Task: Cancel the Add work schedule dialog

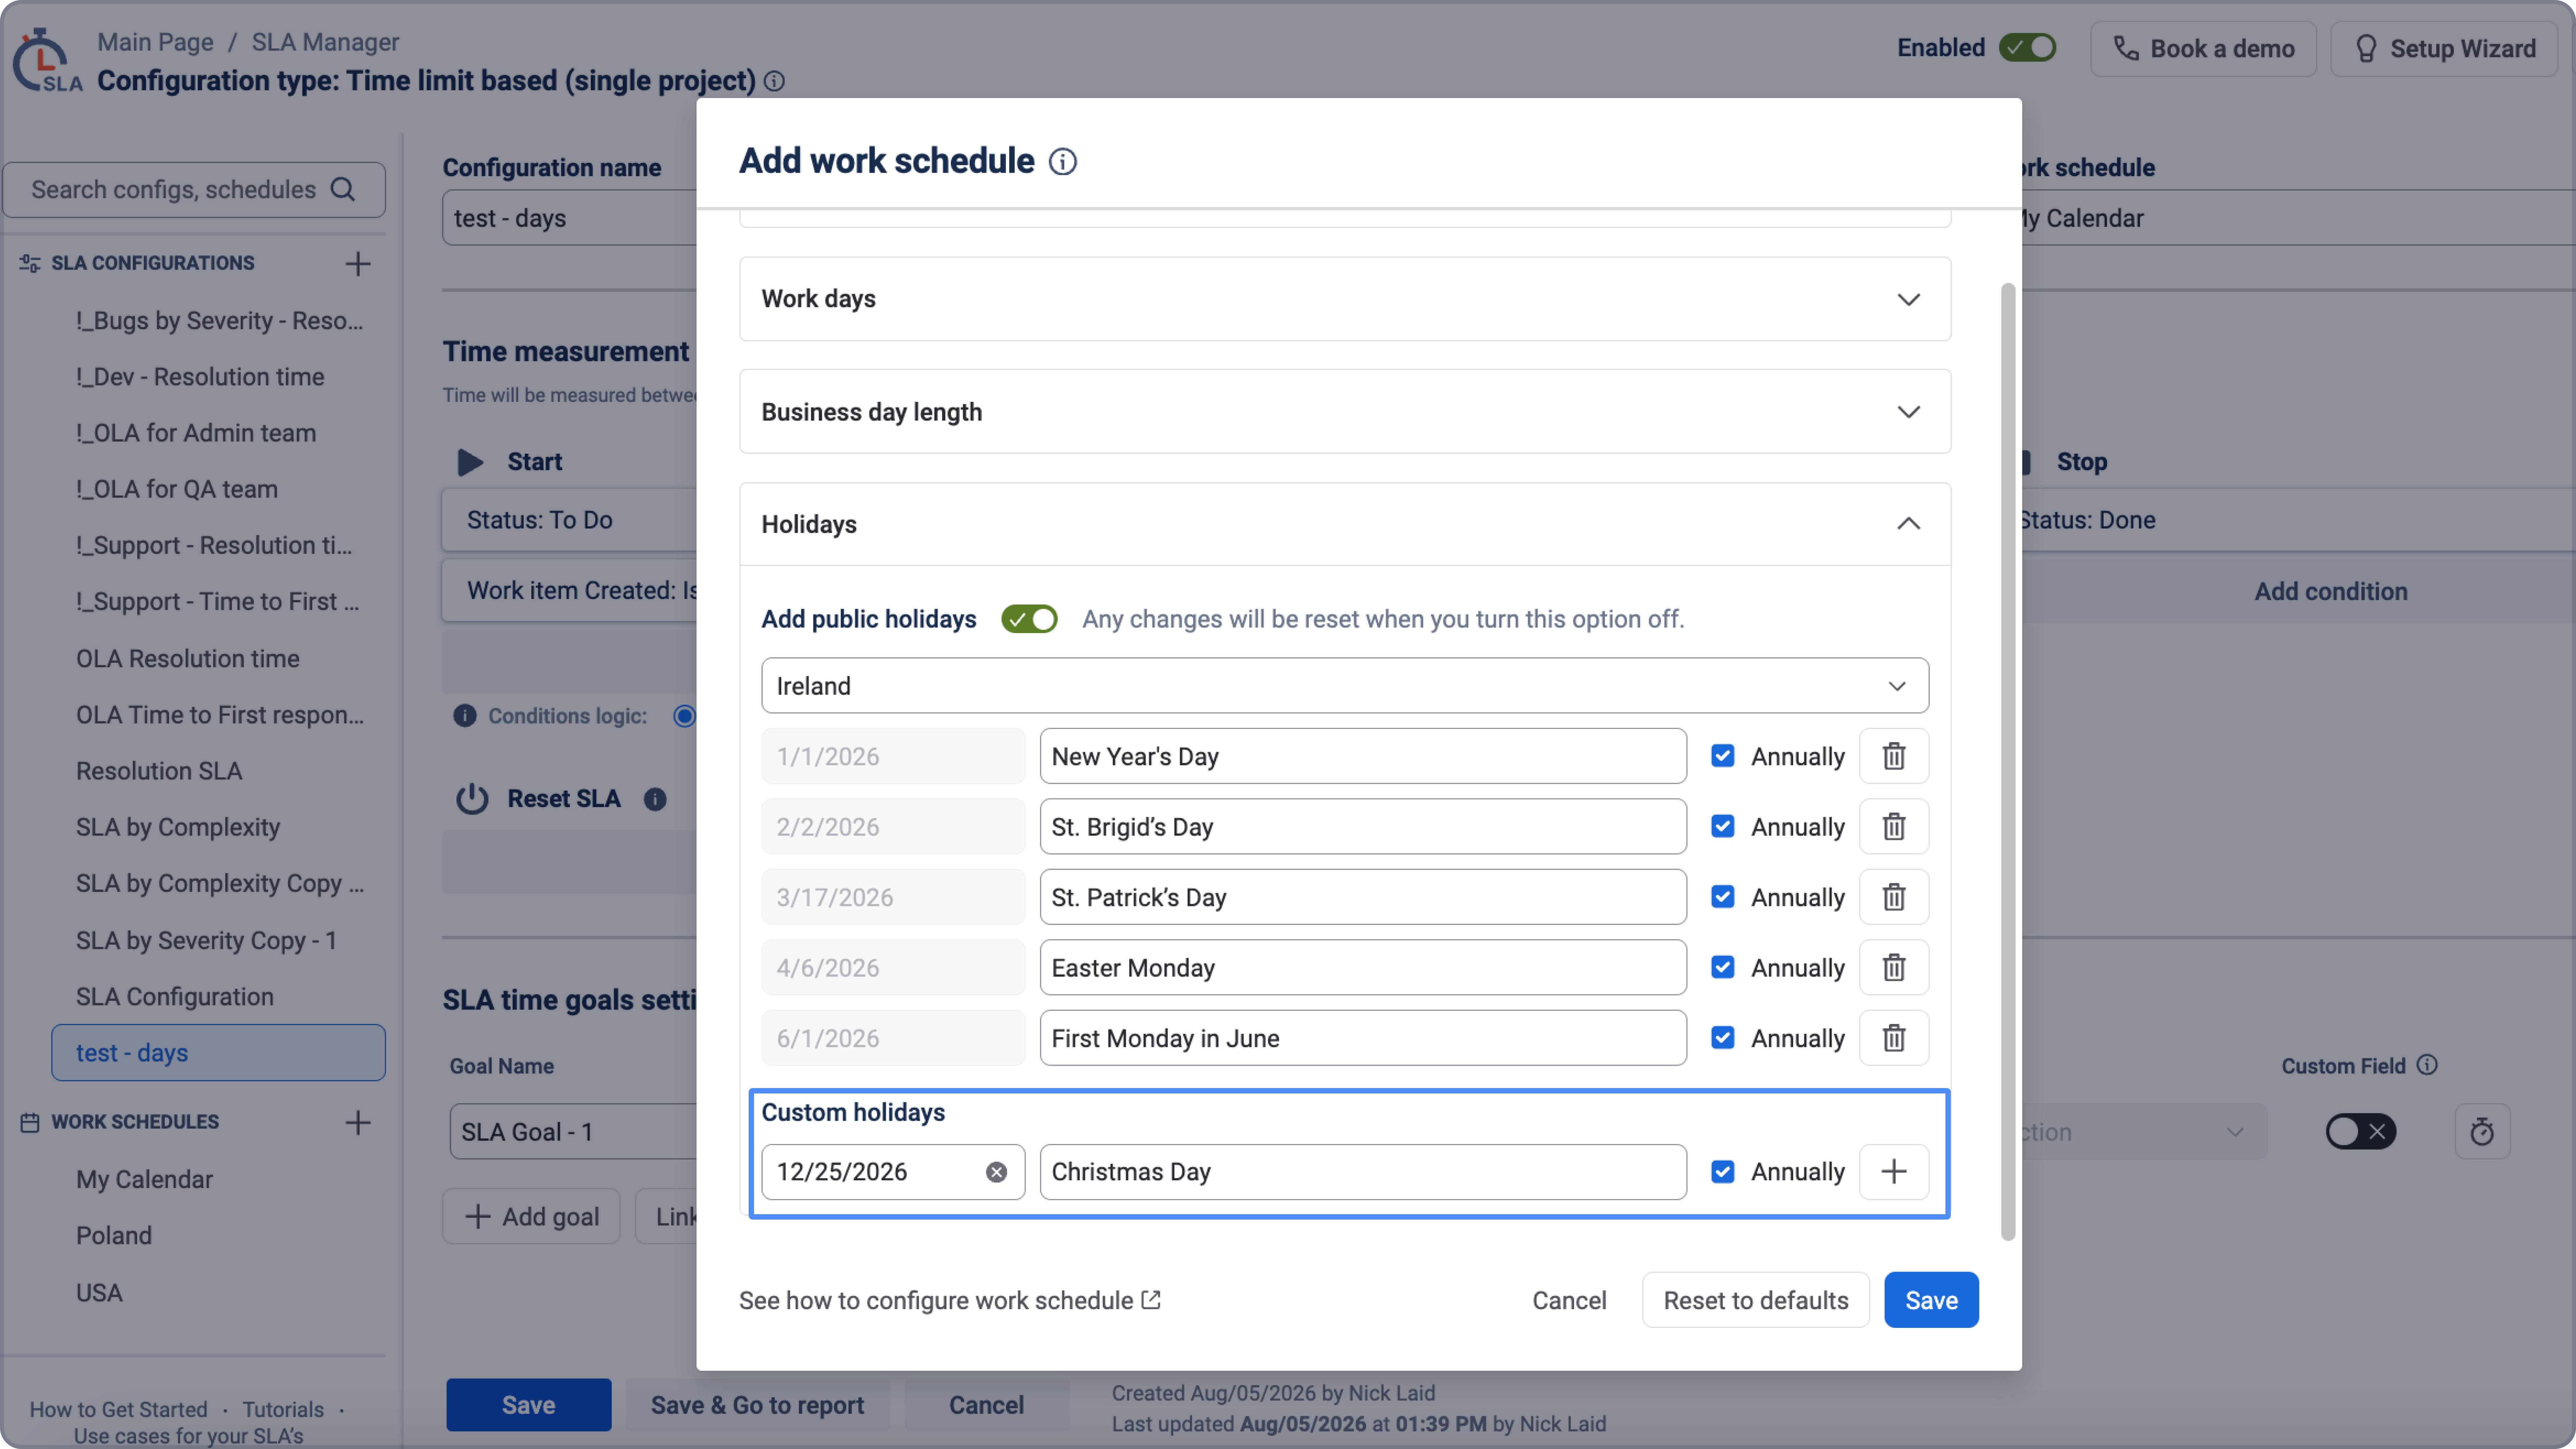Action: [x=1569, y=1300]
